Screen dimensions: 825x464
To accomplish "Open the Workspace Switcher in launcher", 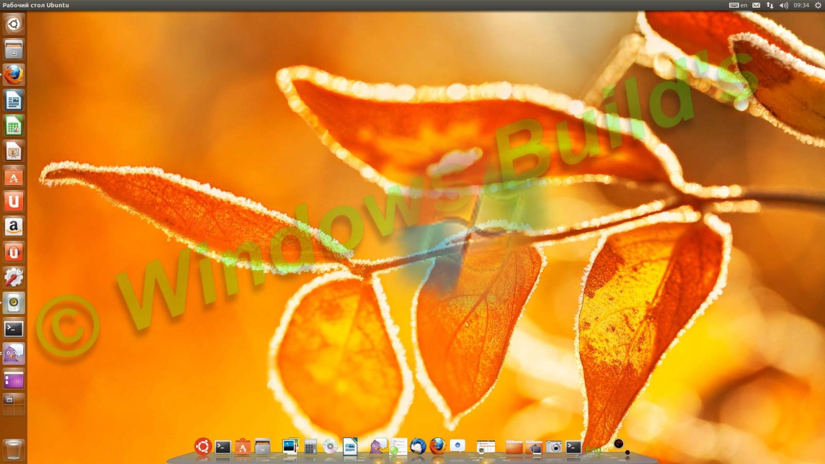I will point(13,404).
